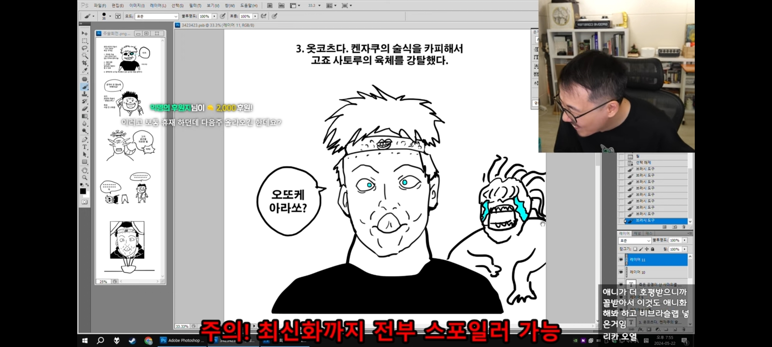
Task: Open flow slider arrow in options bar
Action: (x=255, y=16)
